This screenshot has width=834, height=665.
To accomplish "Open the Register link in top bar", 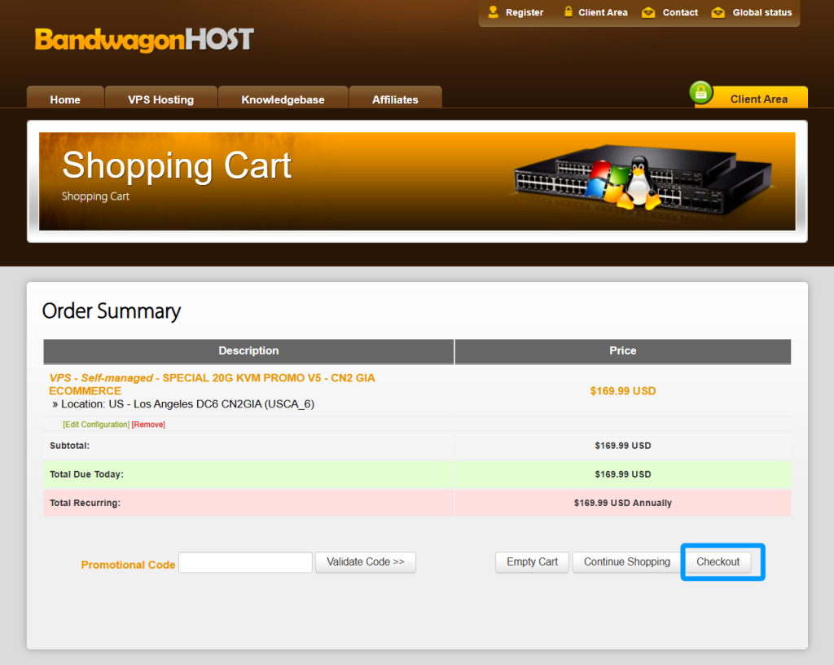I will coord(524,12).
